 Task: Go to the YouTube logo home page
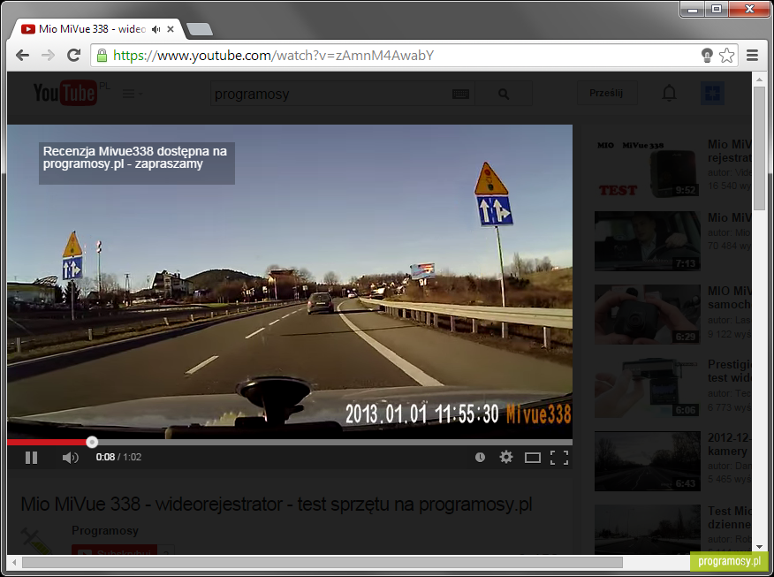click(x=64, y=93)
